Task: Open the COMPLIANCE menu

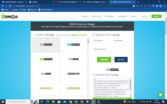Action: tap(122, 16)
